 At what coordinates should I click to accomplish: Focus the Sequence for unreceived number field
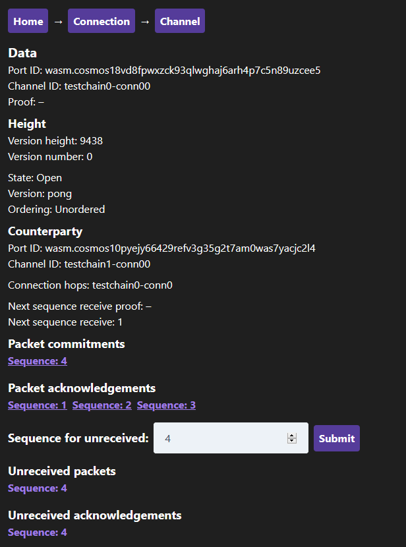pyautogui.click(x=231, y=438)
